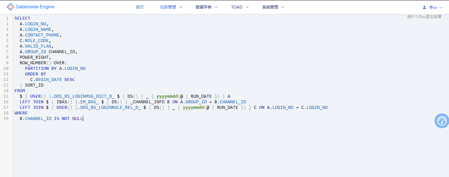449x177 pixels.
Task: Expand the 系统管理 dropdown arrow
Action: [283, 7]
